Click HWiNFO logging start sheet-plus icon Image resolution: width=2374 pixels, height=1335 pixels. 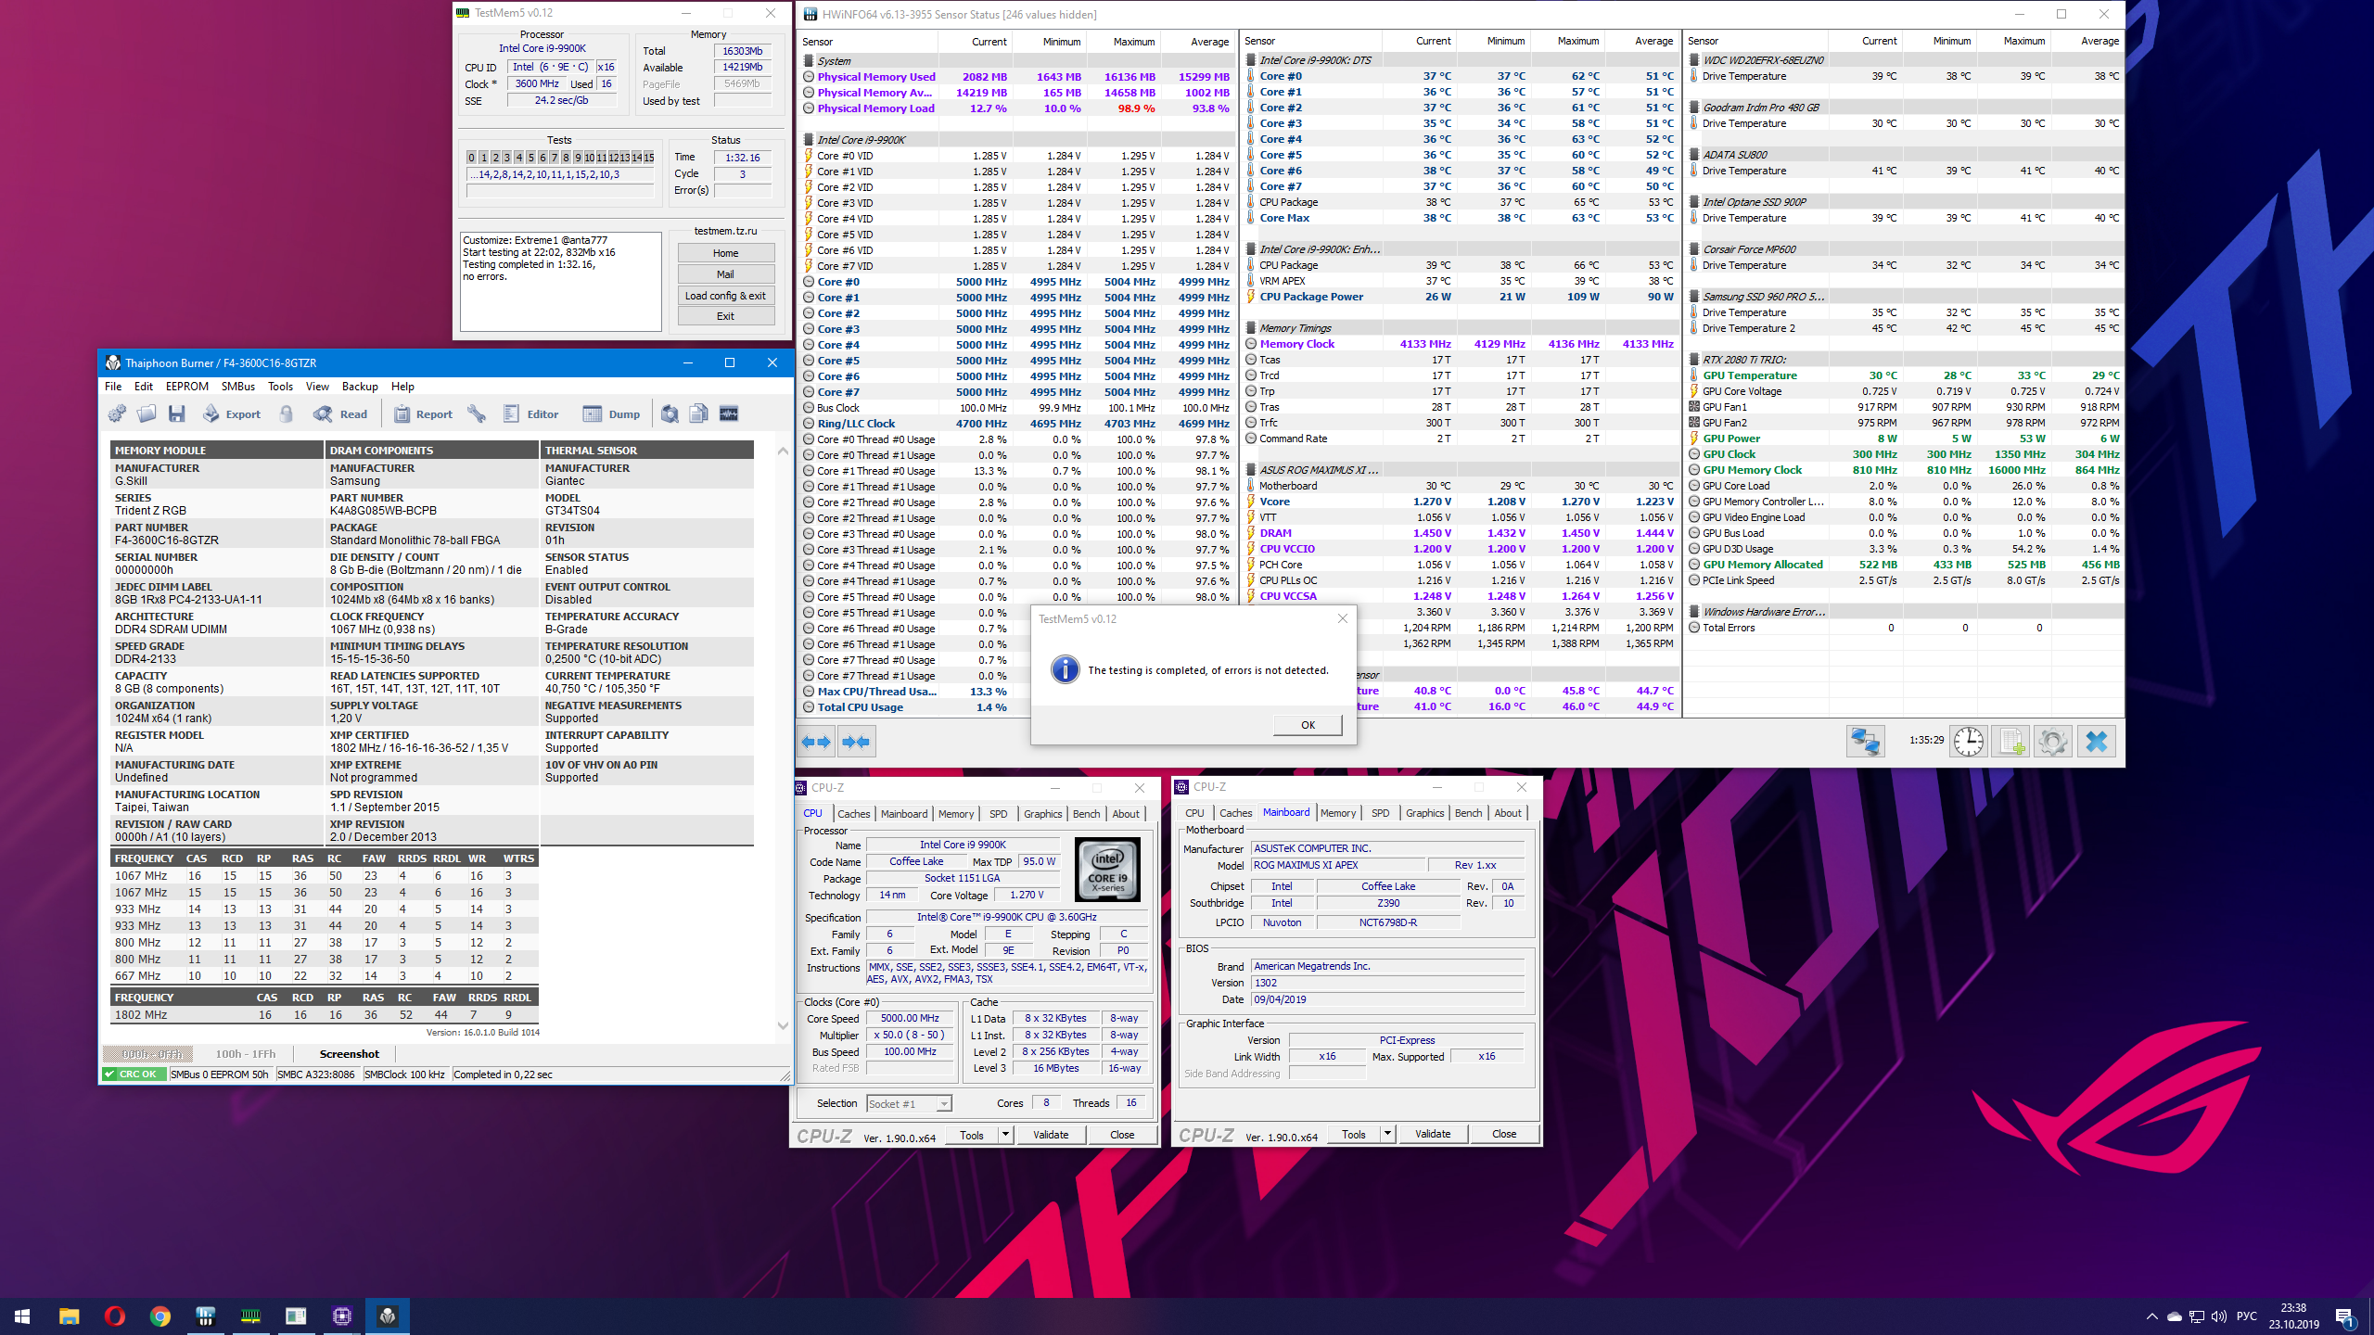2010,742
